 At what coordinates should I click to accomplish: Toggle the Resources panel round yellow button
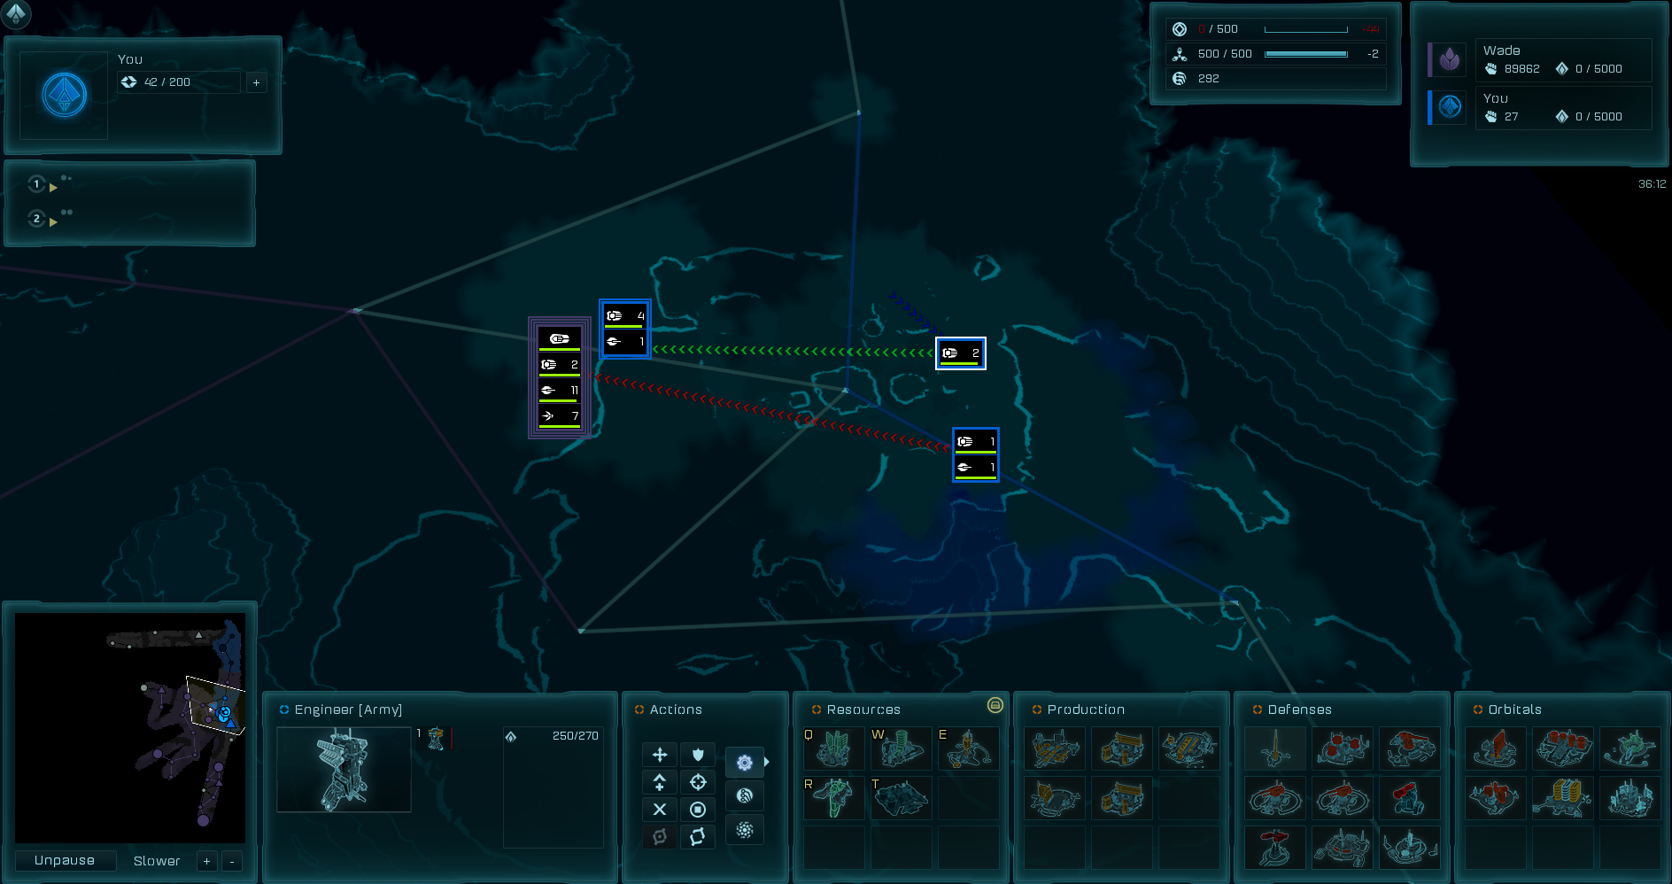coord(995,705)
